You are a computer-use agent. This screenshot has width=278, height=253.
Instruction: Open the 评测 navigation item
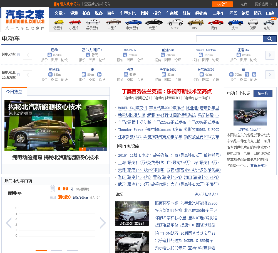click(74, 13)
